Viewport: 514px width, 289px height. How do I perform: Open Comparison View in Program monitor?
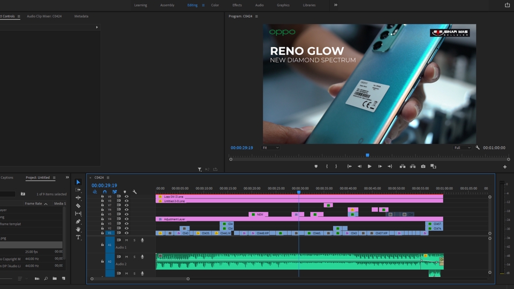433,166
